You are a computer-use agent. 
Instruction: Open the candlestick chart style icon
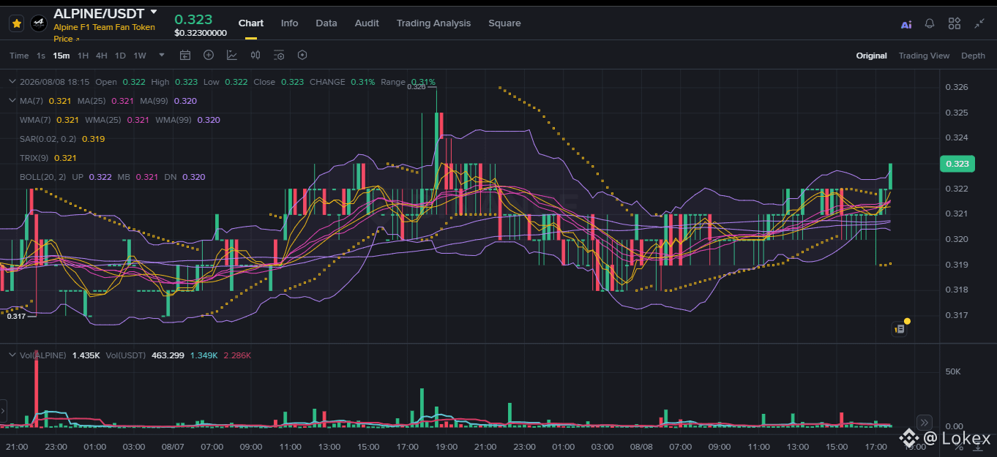(255, 55)
